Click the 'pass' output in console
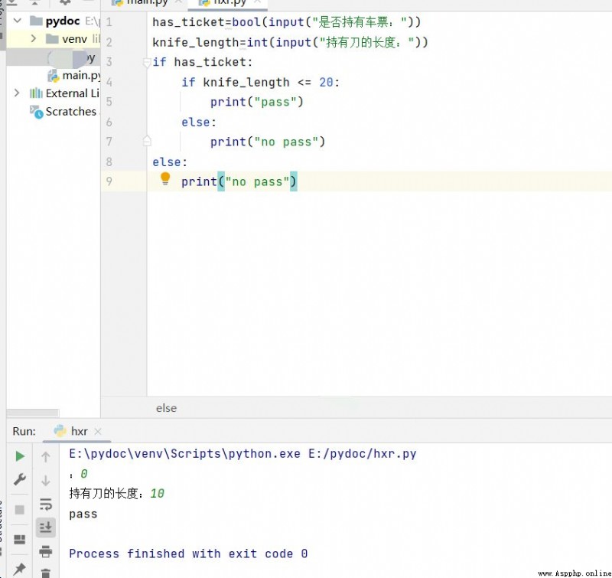This screenshot has height=578, width=612. click(x=83, y=514)
